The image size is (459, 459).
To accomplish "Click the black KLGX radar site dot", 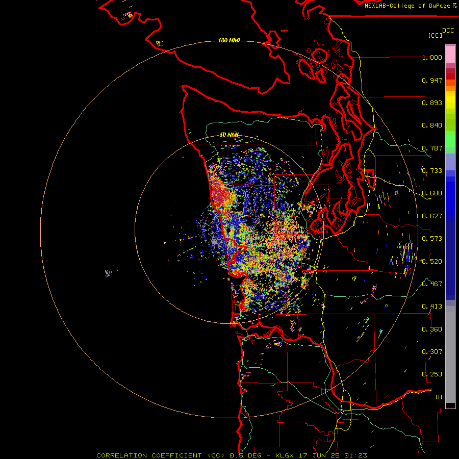I will [x=228, y=231].
